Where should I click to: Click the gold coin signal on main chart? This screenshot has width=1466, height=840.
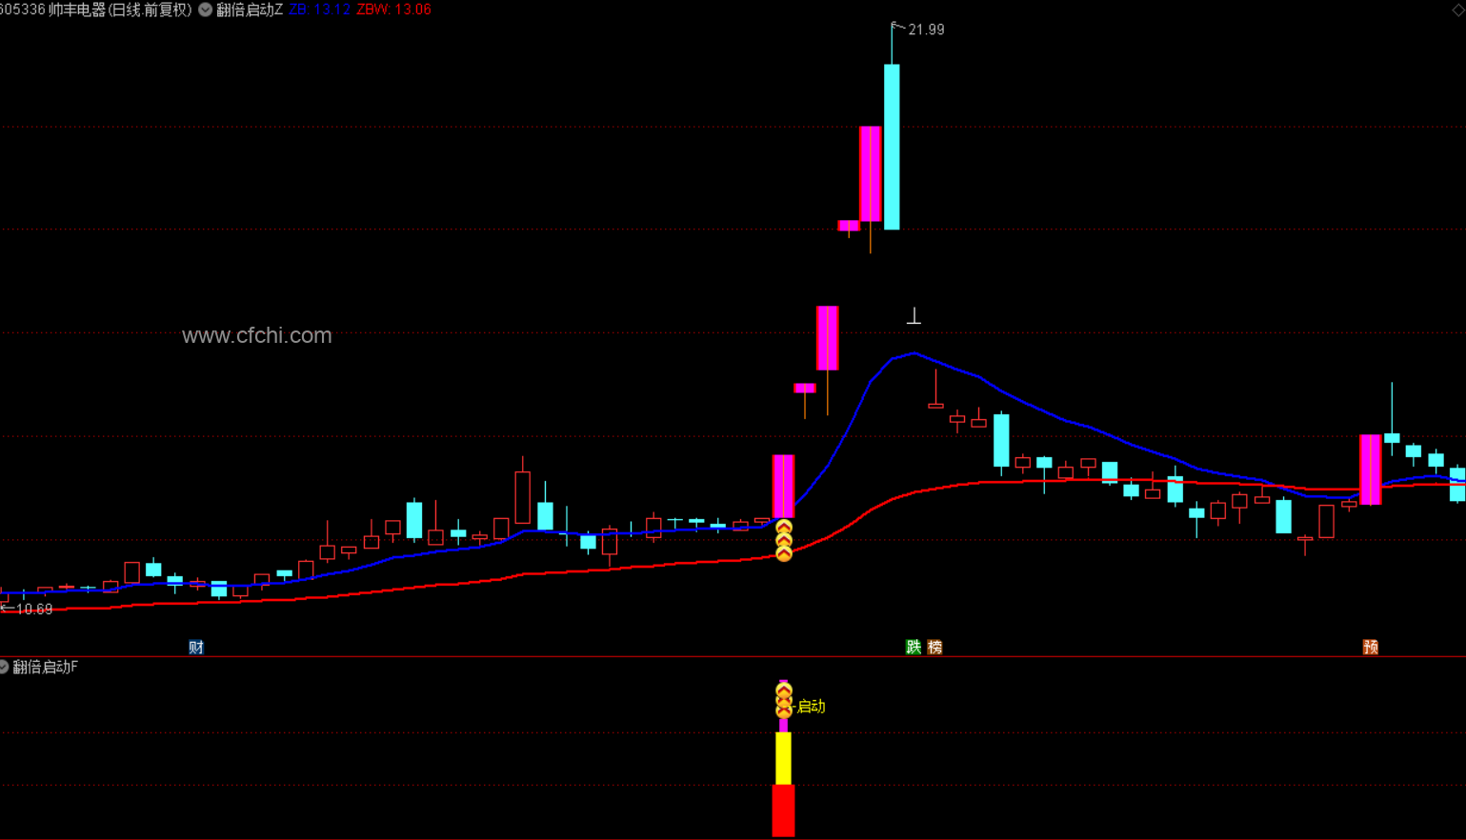point(784,541)
